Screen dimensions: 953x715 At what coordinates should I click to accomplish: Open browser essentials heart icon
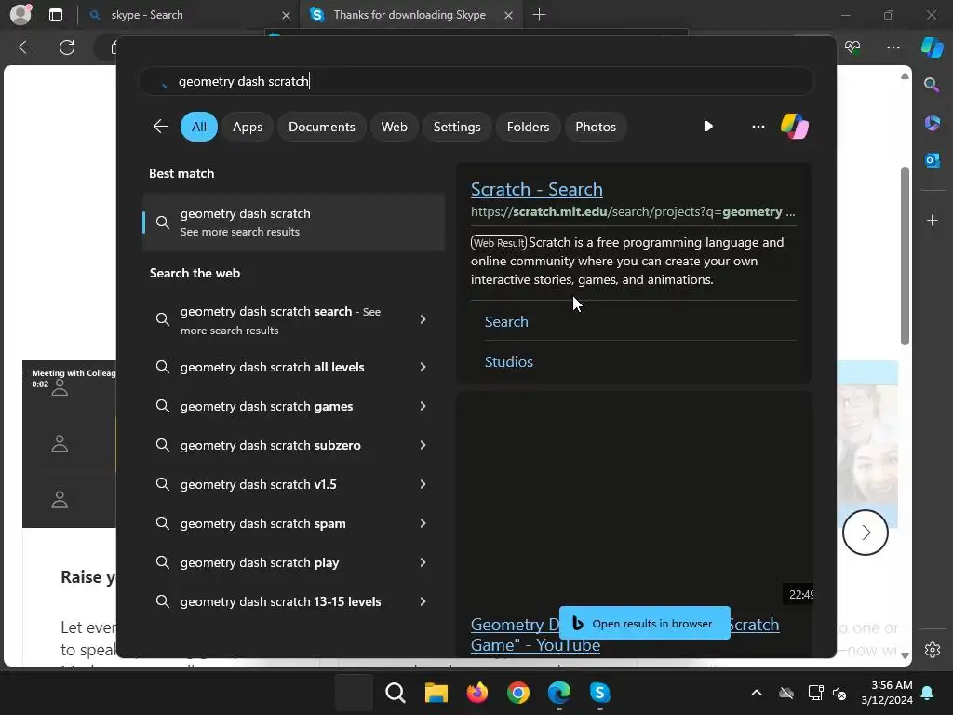coord(852,47)
